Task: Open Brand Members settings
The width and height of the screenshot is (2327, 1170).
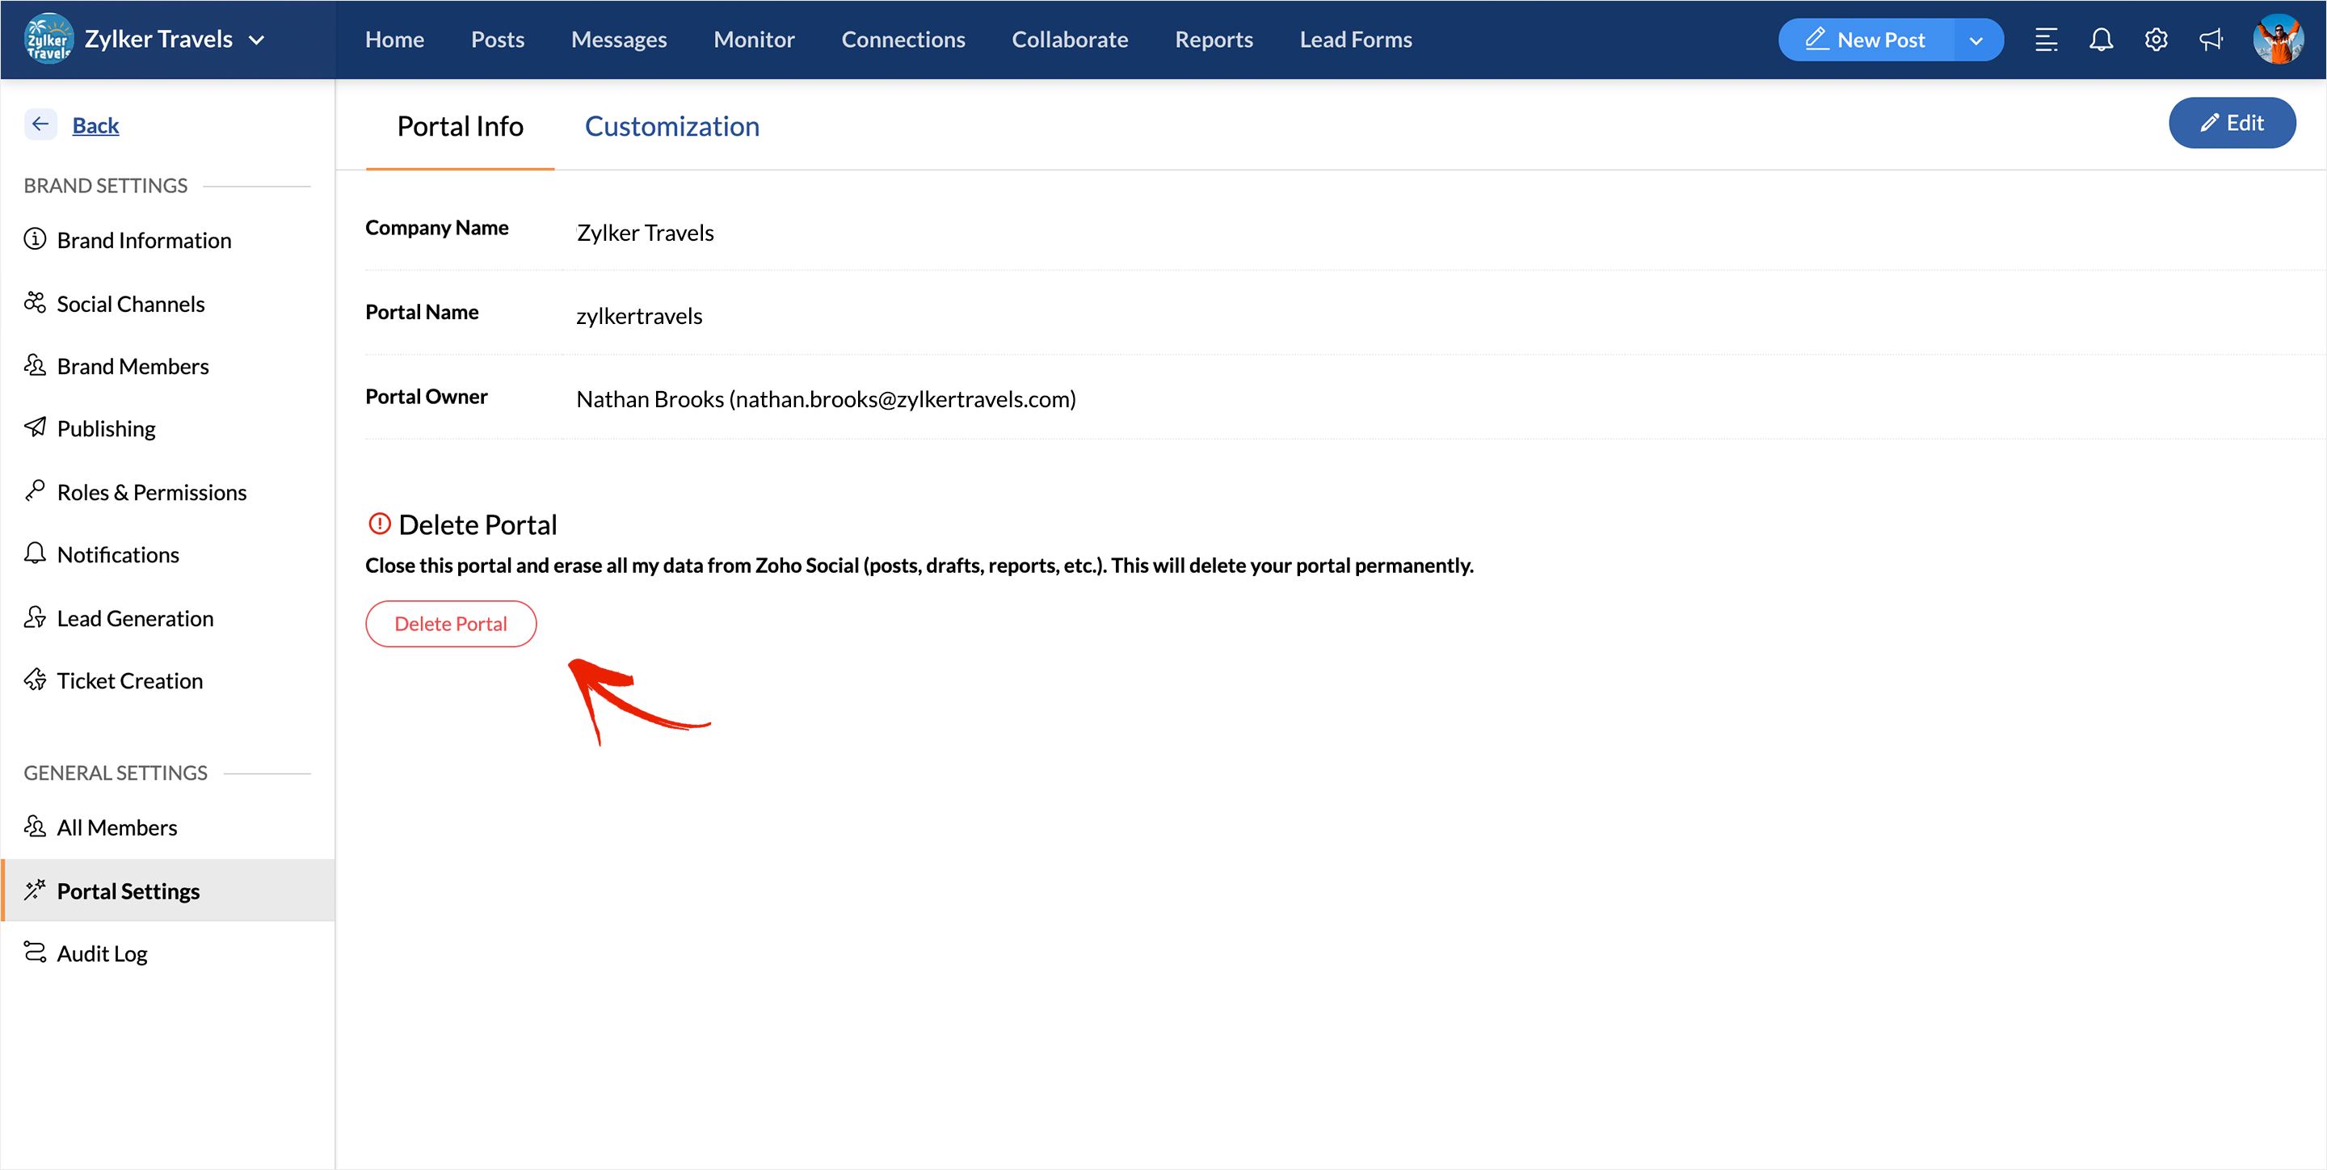Action: 132,366
